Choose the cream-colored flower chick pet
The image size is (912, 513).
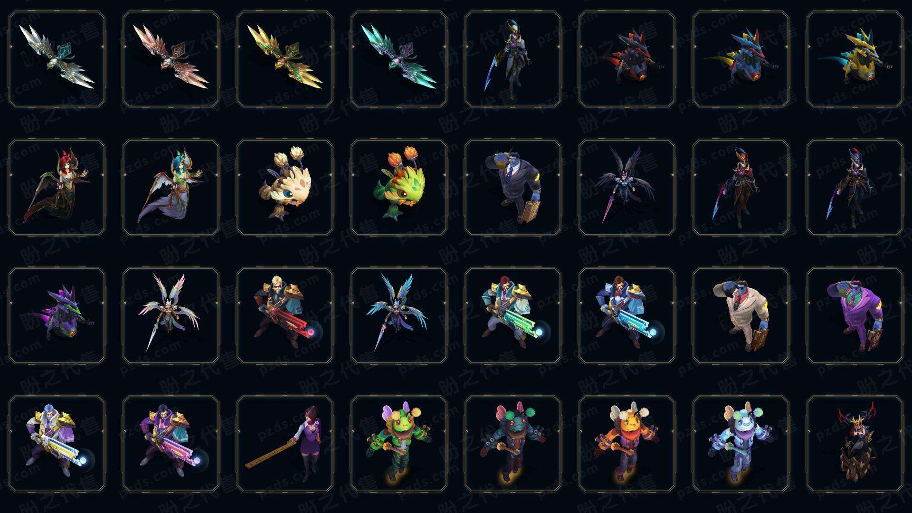pyautogui.click(x=285, y=187)
